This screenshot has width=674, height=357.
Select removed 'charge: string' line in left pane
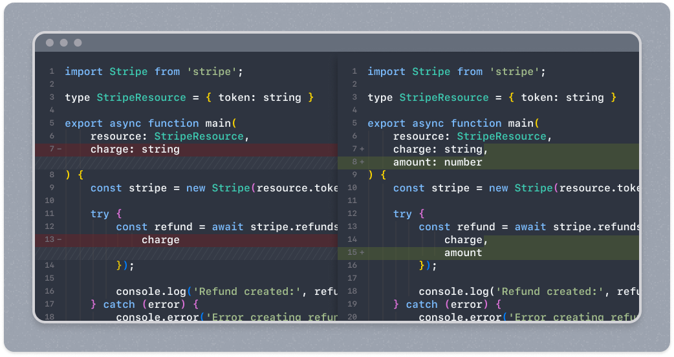click(x=135, y=149)
